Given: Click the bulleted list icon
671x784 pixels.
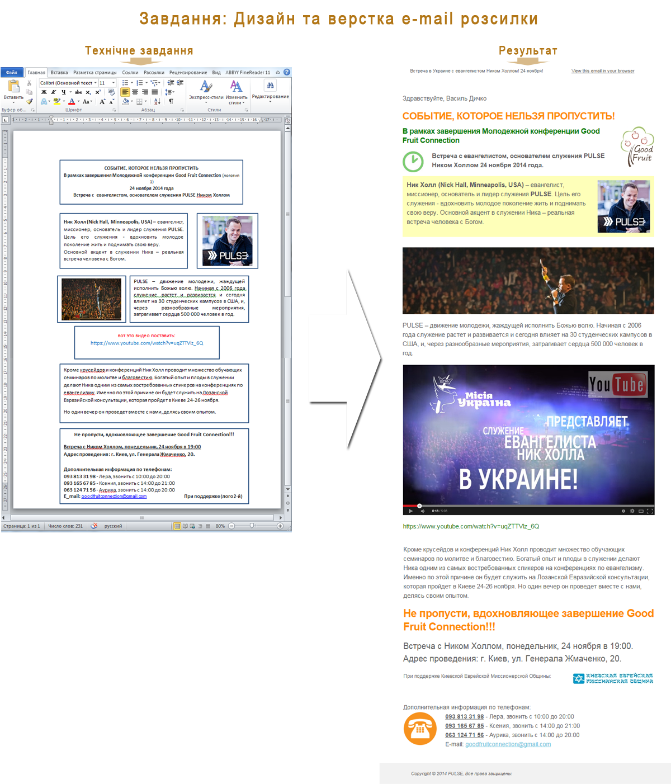Looking at the screenshot, I should (125, 83).
